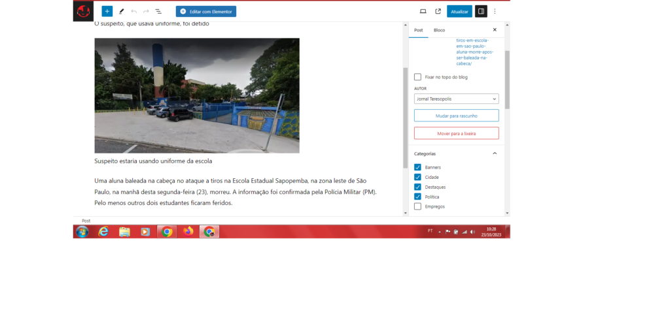Open view post in new tab icon

pyautogui.click(x=438, y=11)
